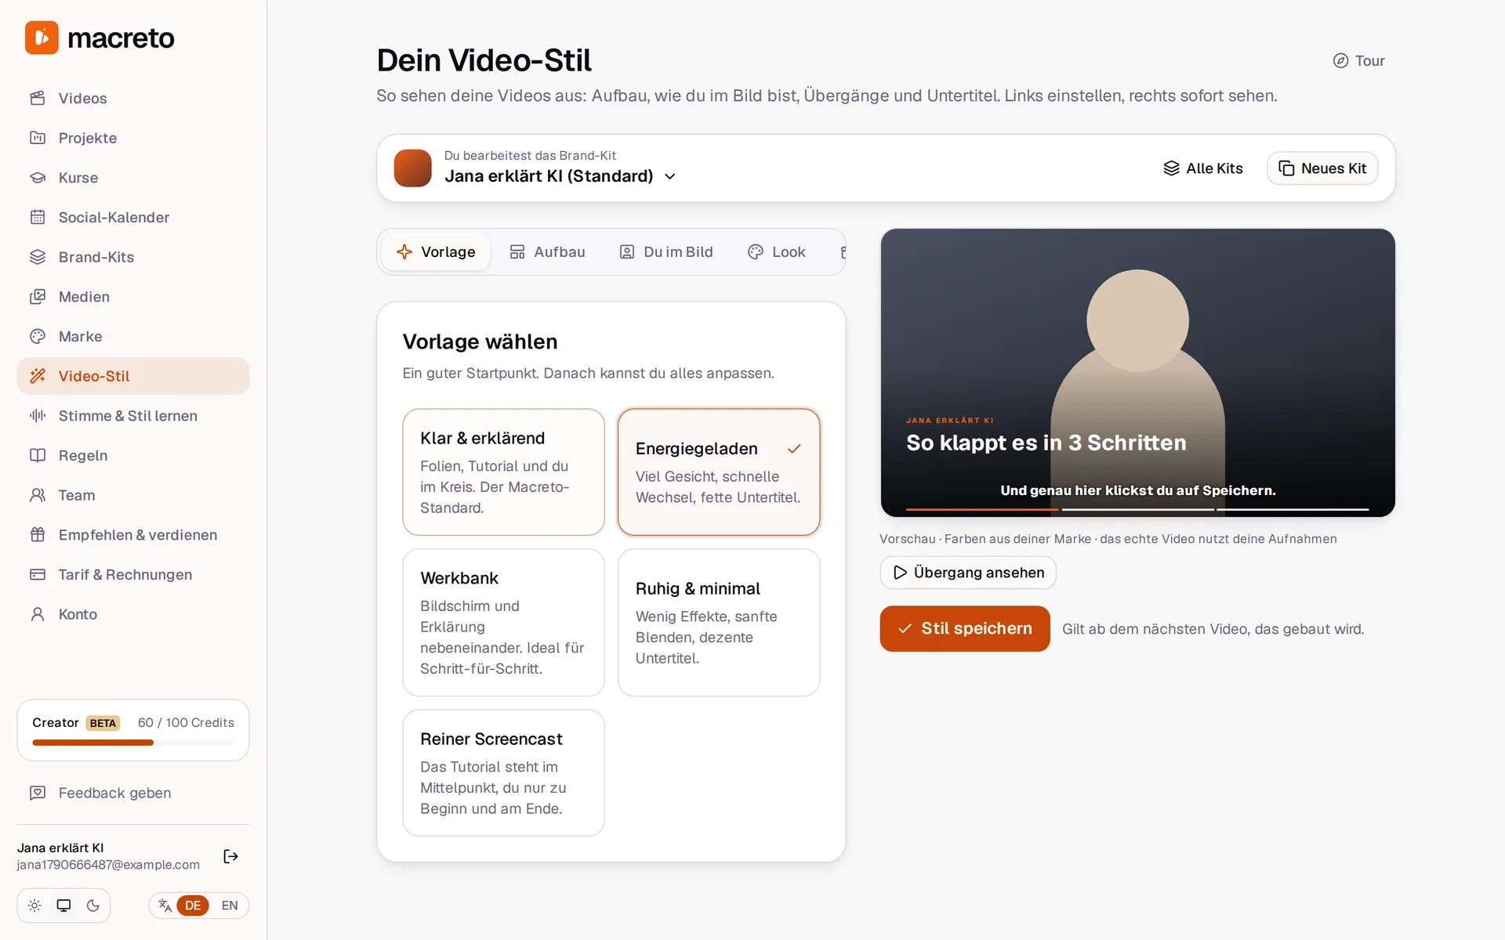
Task: Click the Regeln book icon
Action: 38,455
